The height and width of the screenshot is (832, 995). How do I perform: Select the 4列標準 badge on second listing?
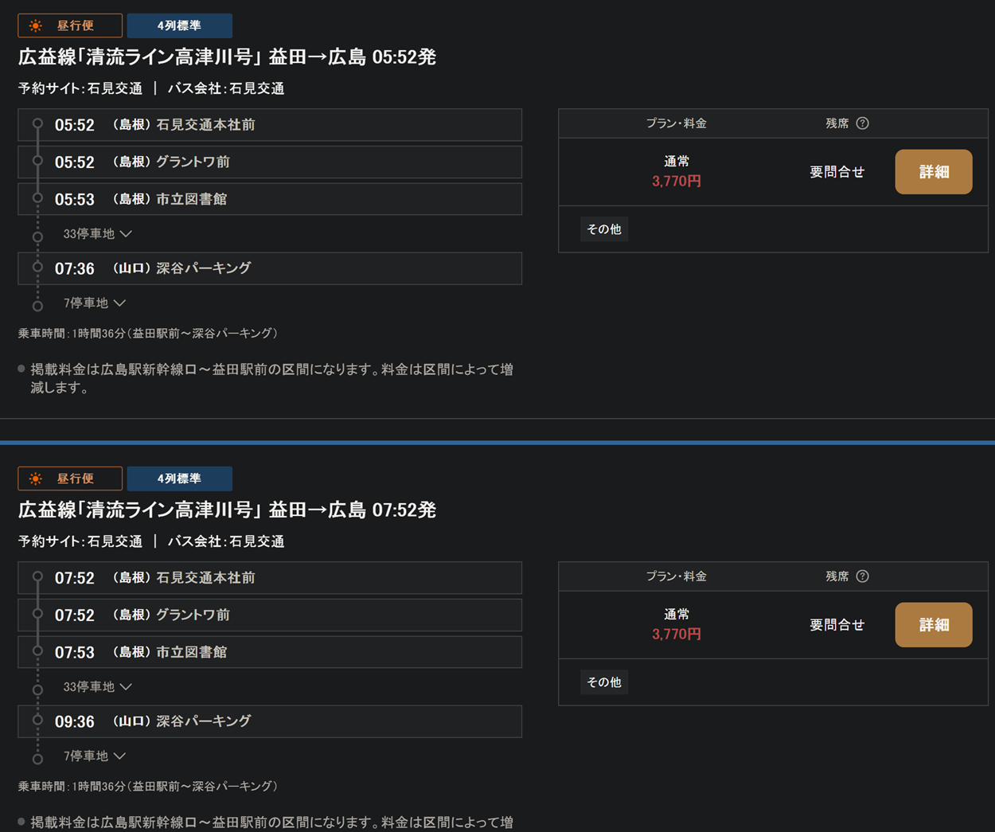179,478
